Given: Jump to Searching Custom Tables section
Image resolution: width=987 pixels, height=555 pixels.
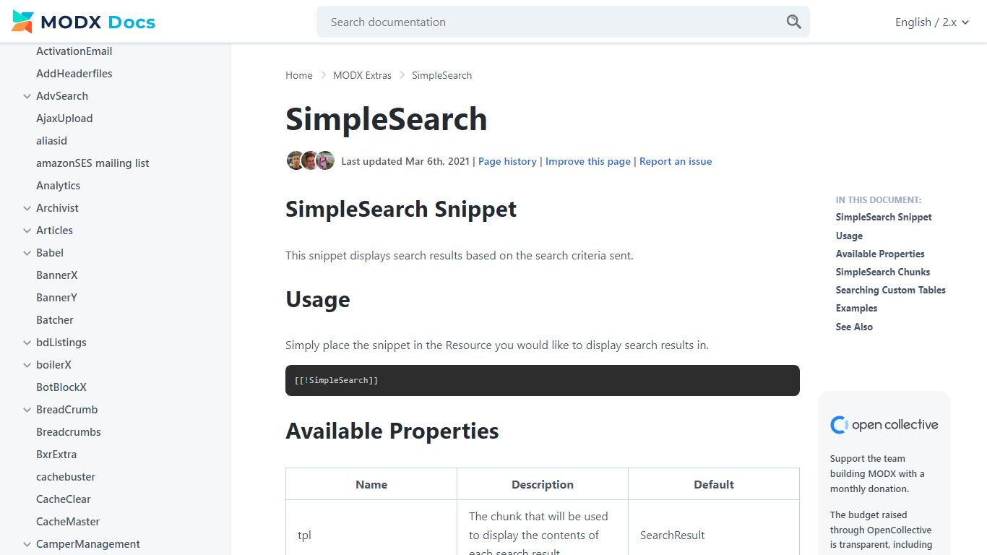Looking at the screenshot, I should (x=891, y=291).
